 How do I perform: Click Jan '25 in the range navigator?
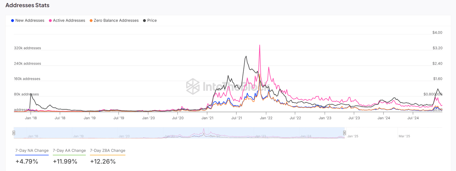click(353, 136)
